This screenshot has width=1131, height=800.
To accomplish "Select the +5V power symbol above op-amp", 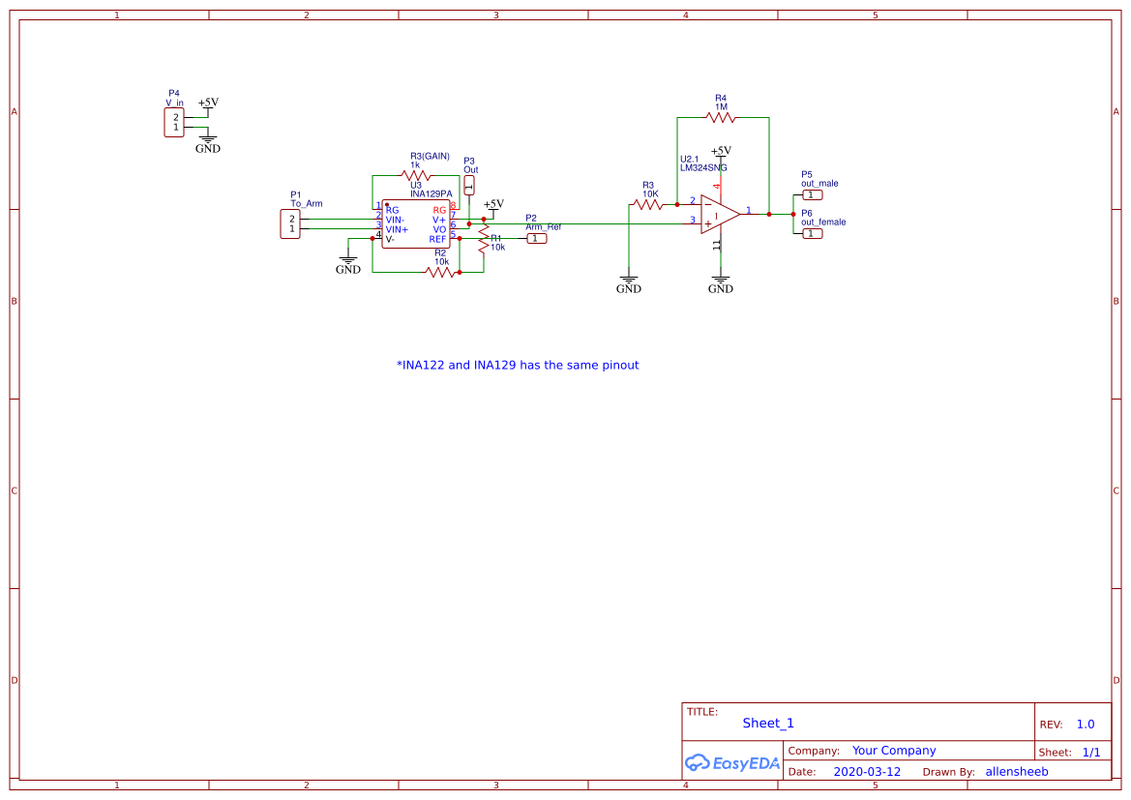I will tap(720, 152).
